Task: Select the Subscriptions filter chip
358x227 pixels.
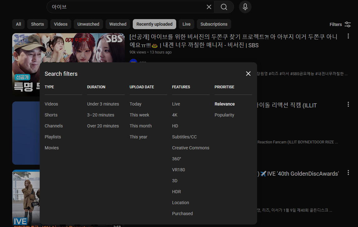Action: pyautogui.click(x=214, y=24)
